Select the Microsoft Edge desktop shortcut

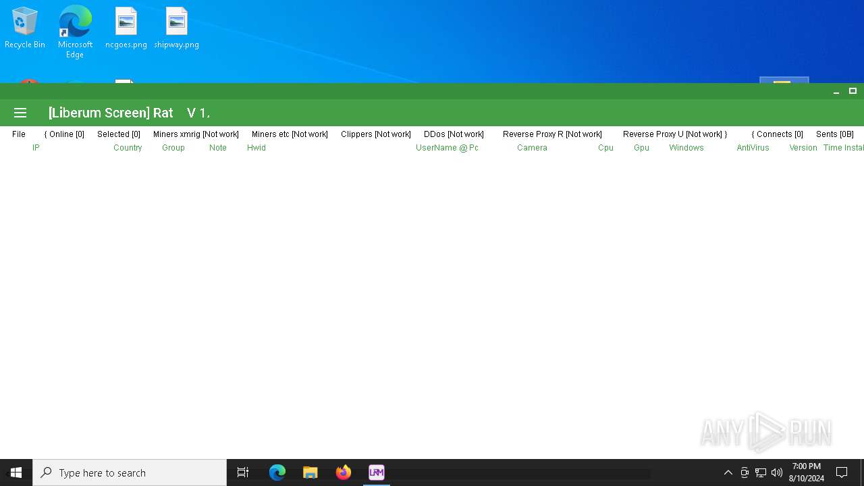75,32
